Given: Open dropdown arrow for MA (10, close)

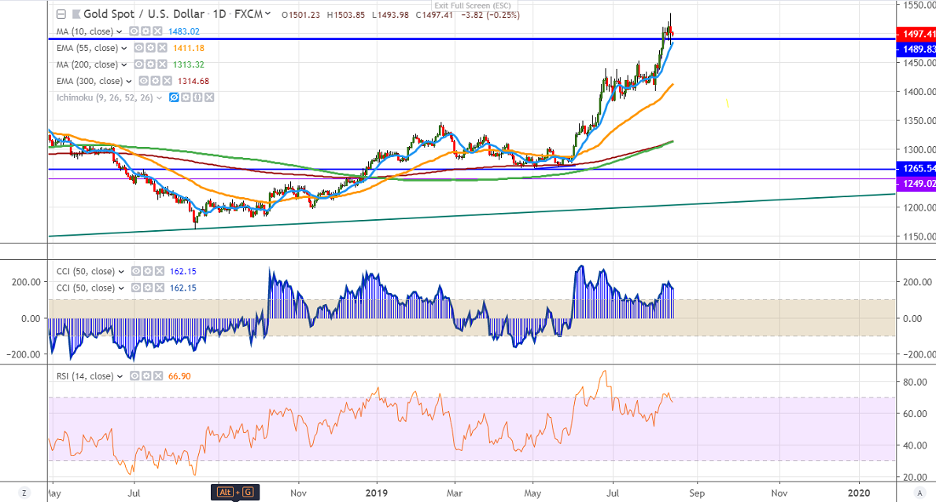Looking at the screenshot, I should click(120, 32).
